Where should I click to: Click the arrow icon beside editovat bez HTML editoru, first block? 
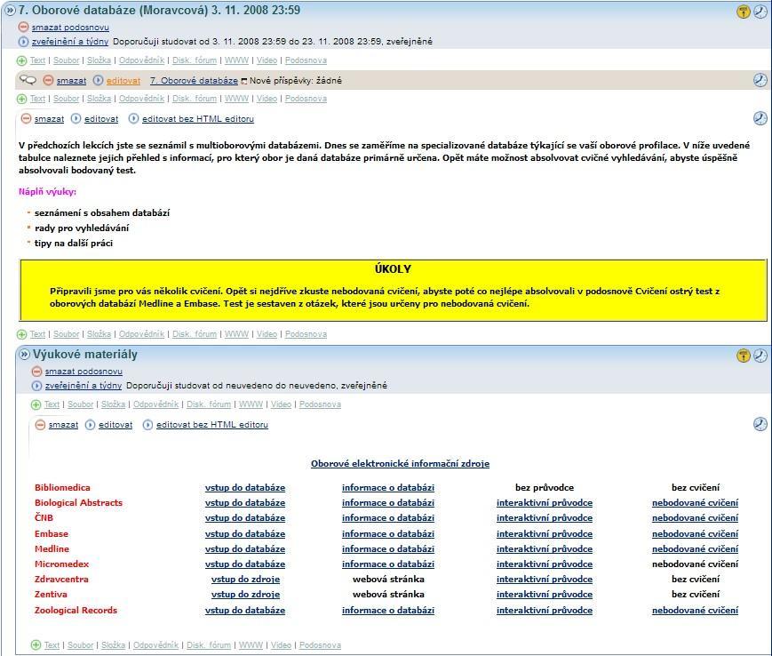click(133, 119)
